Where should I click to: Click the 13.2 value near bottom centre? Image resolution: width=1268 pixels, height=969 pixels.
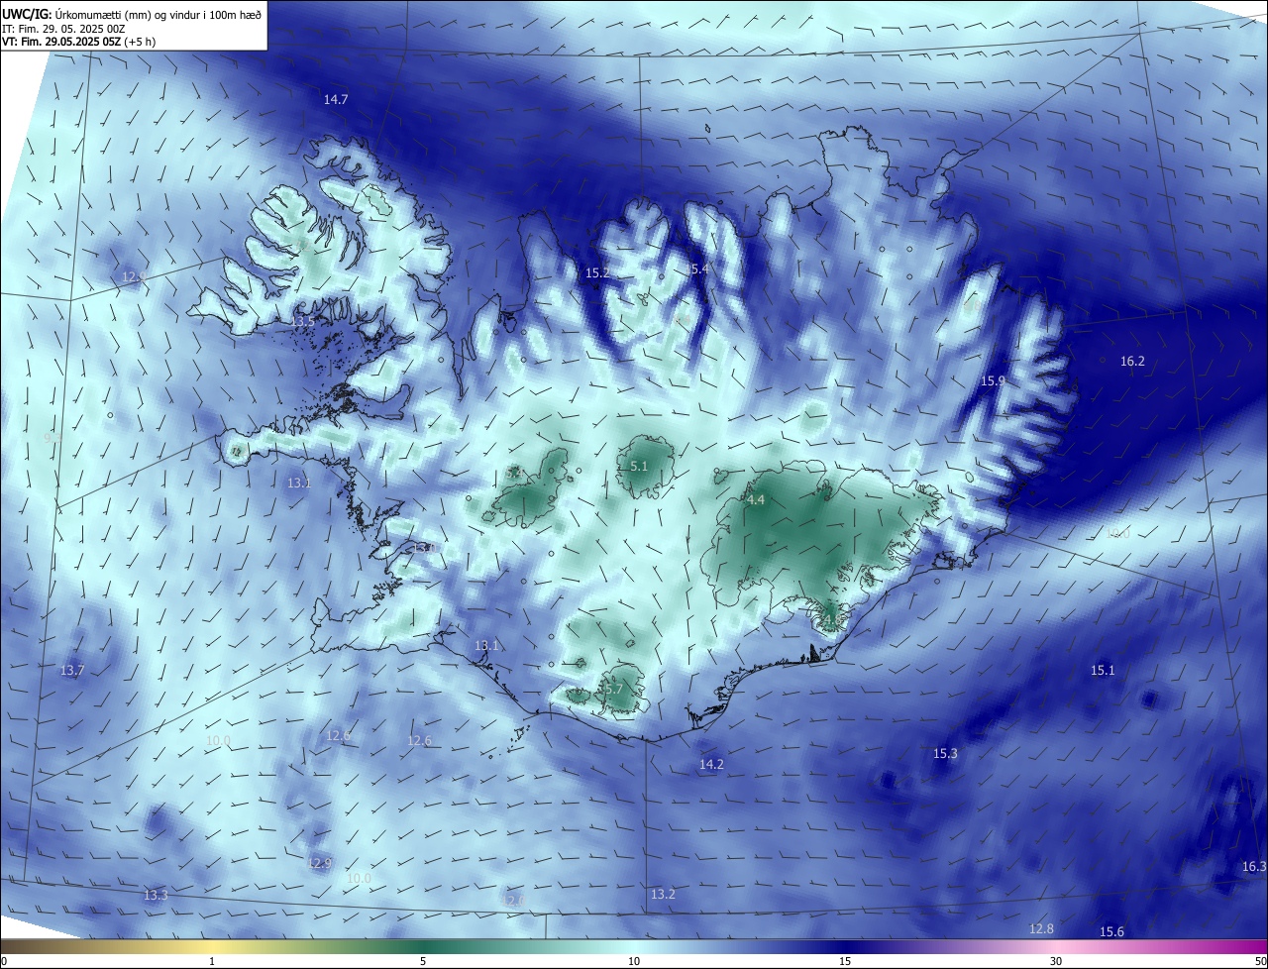point(663,895)
